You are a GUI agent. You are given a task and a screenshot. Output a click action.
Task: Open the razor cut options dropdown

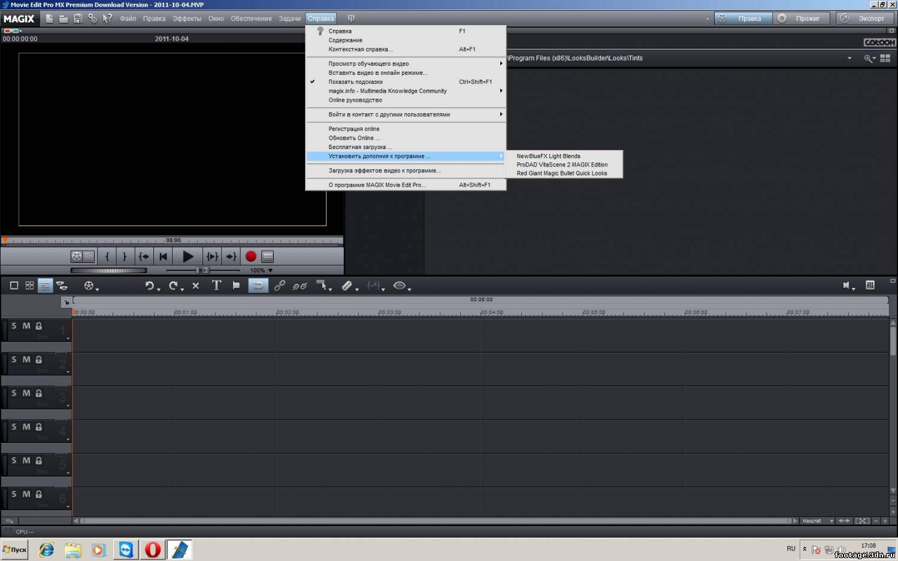click(x=357, y=289)
